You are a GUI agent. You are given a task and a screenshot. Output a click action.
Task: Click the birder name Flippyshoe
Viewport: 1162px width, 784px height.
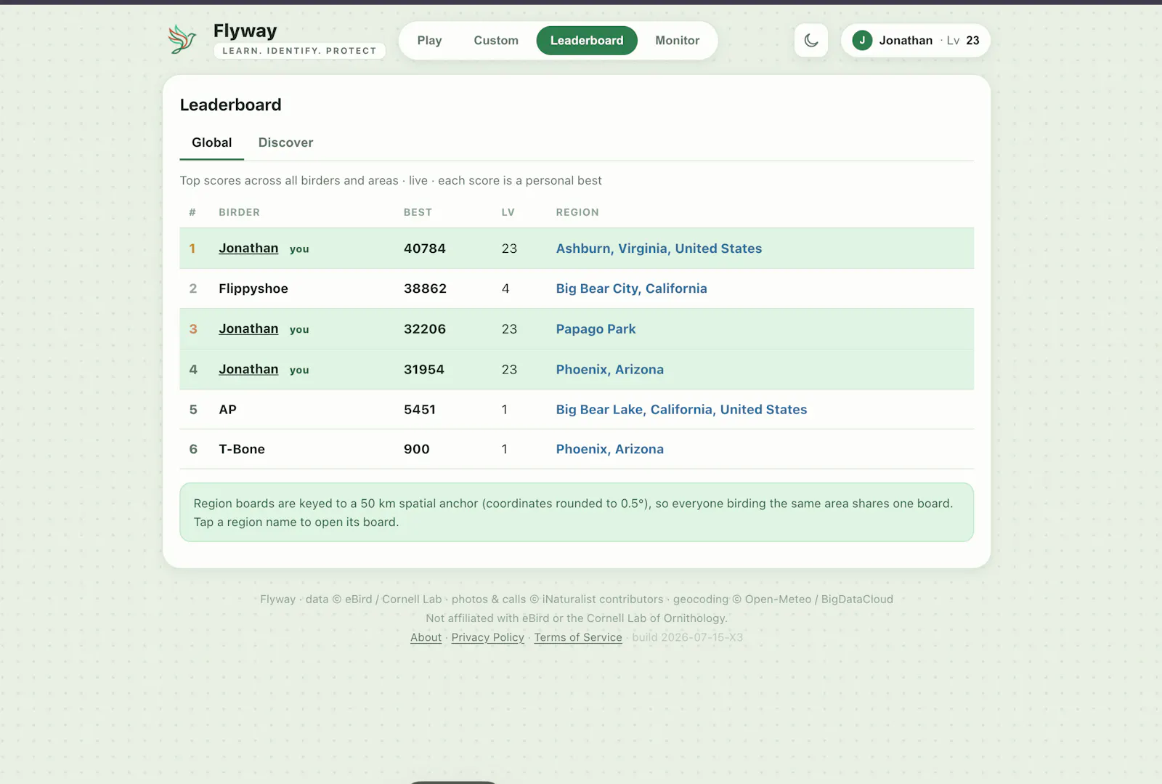click(253, 288)
